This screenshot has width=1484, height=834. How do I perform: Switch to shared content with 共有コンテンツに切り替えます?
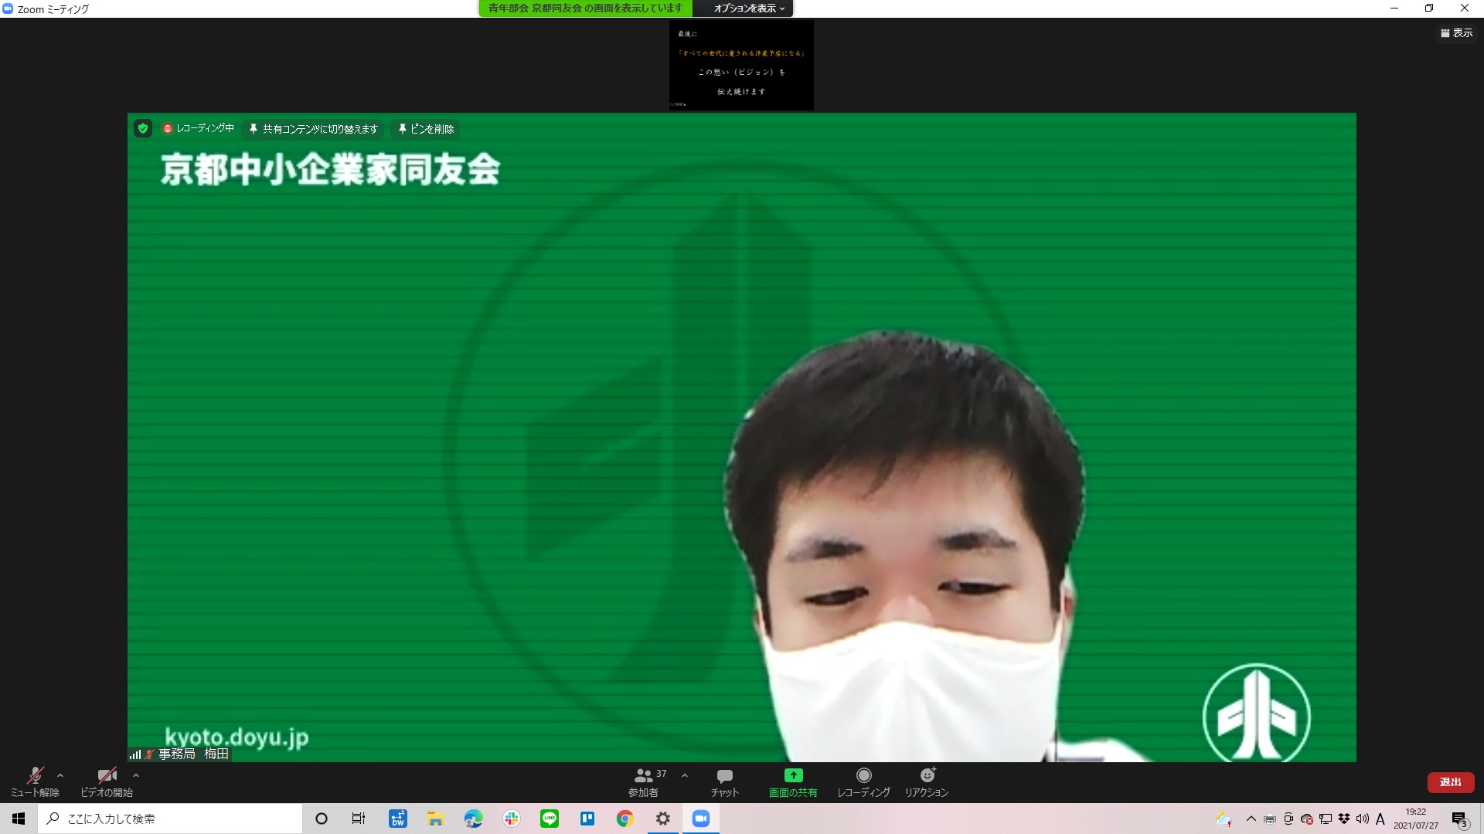[313, 129]
